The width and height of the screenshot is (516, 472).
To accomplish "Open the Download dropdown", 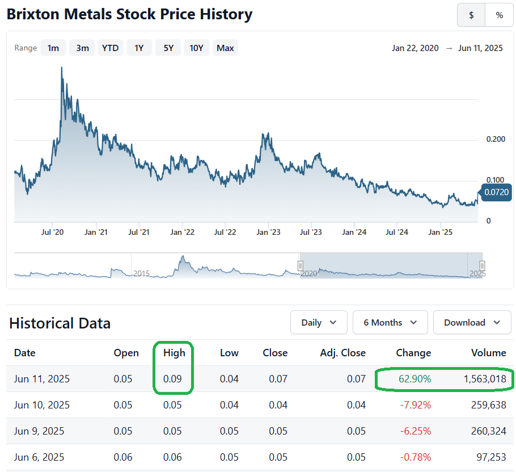I will [472, 323].
